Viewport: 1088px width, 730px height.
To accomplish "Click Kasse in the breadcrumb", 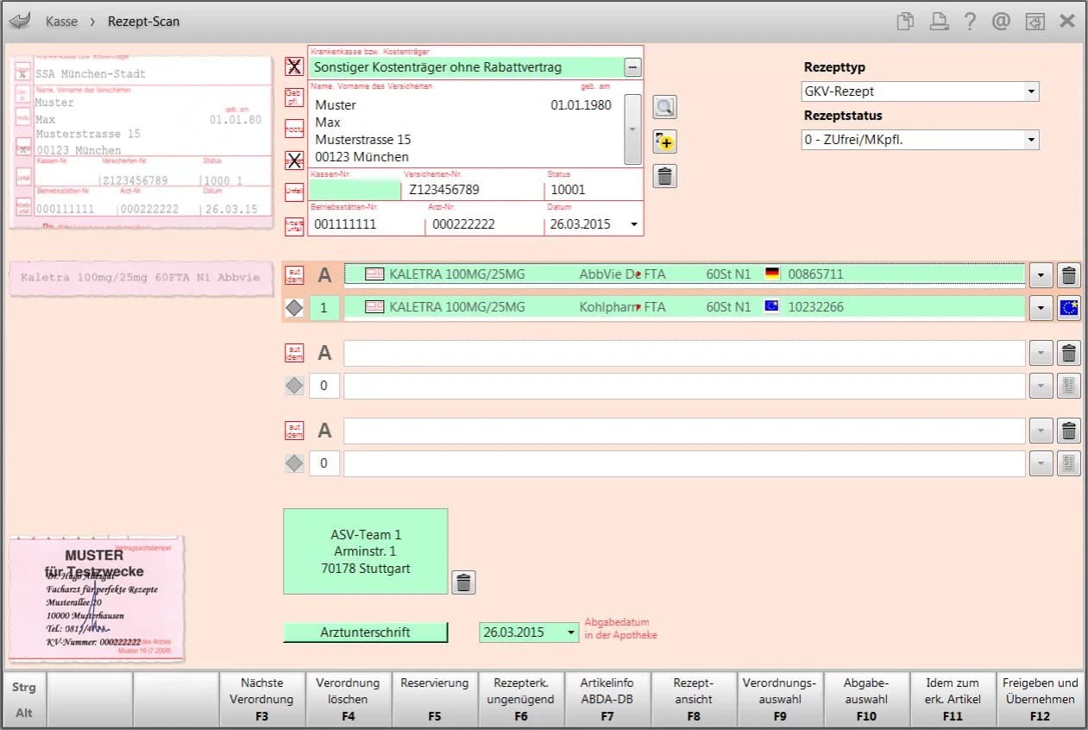I will click(61, 22).
